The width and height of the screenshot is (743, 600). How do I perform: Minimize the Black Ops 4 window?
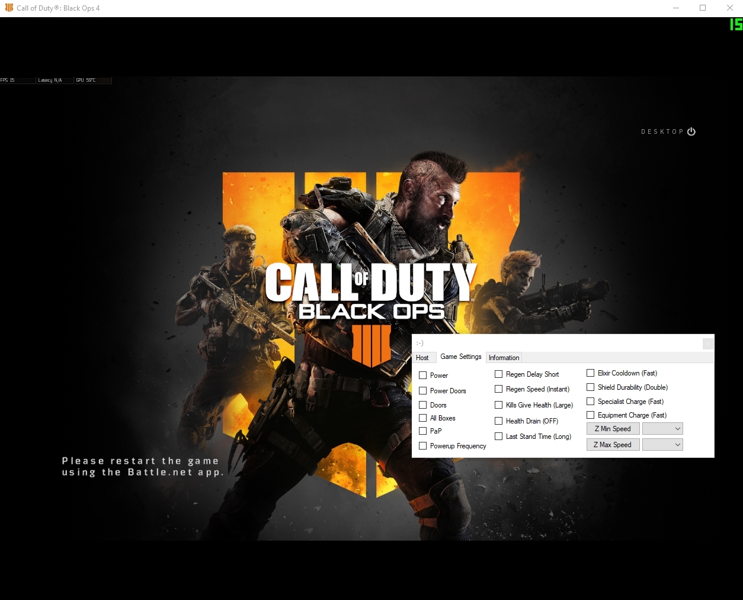click(x=677, y=8)
